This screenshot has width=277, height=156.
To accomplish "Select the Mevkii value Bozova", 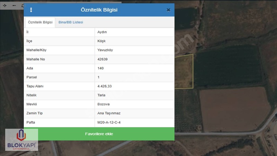I will [x=104, y=104].
